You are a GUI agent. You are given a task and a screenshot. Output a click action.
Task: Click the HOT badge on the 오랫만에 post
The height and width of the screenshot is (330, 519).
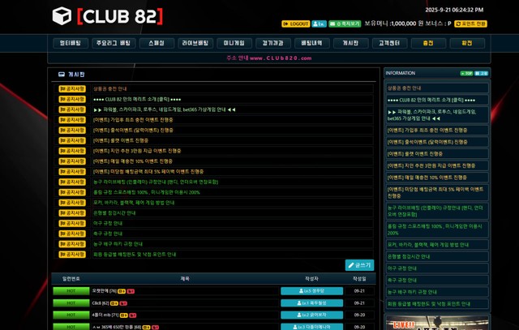(x=71, y=290)
